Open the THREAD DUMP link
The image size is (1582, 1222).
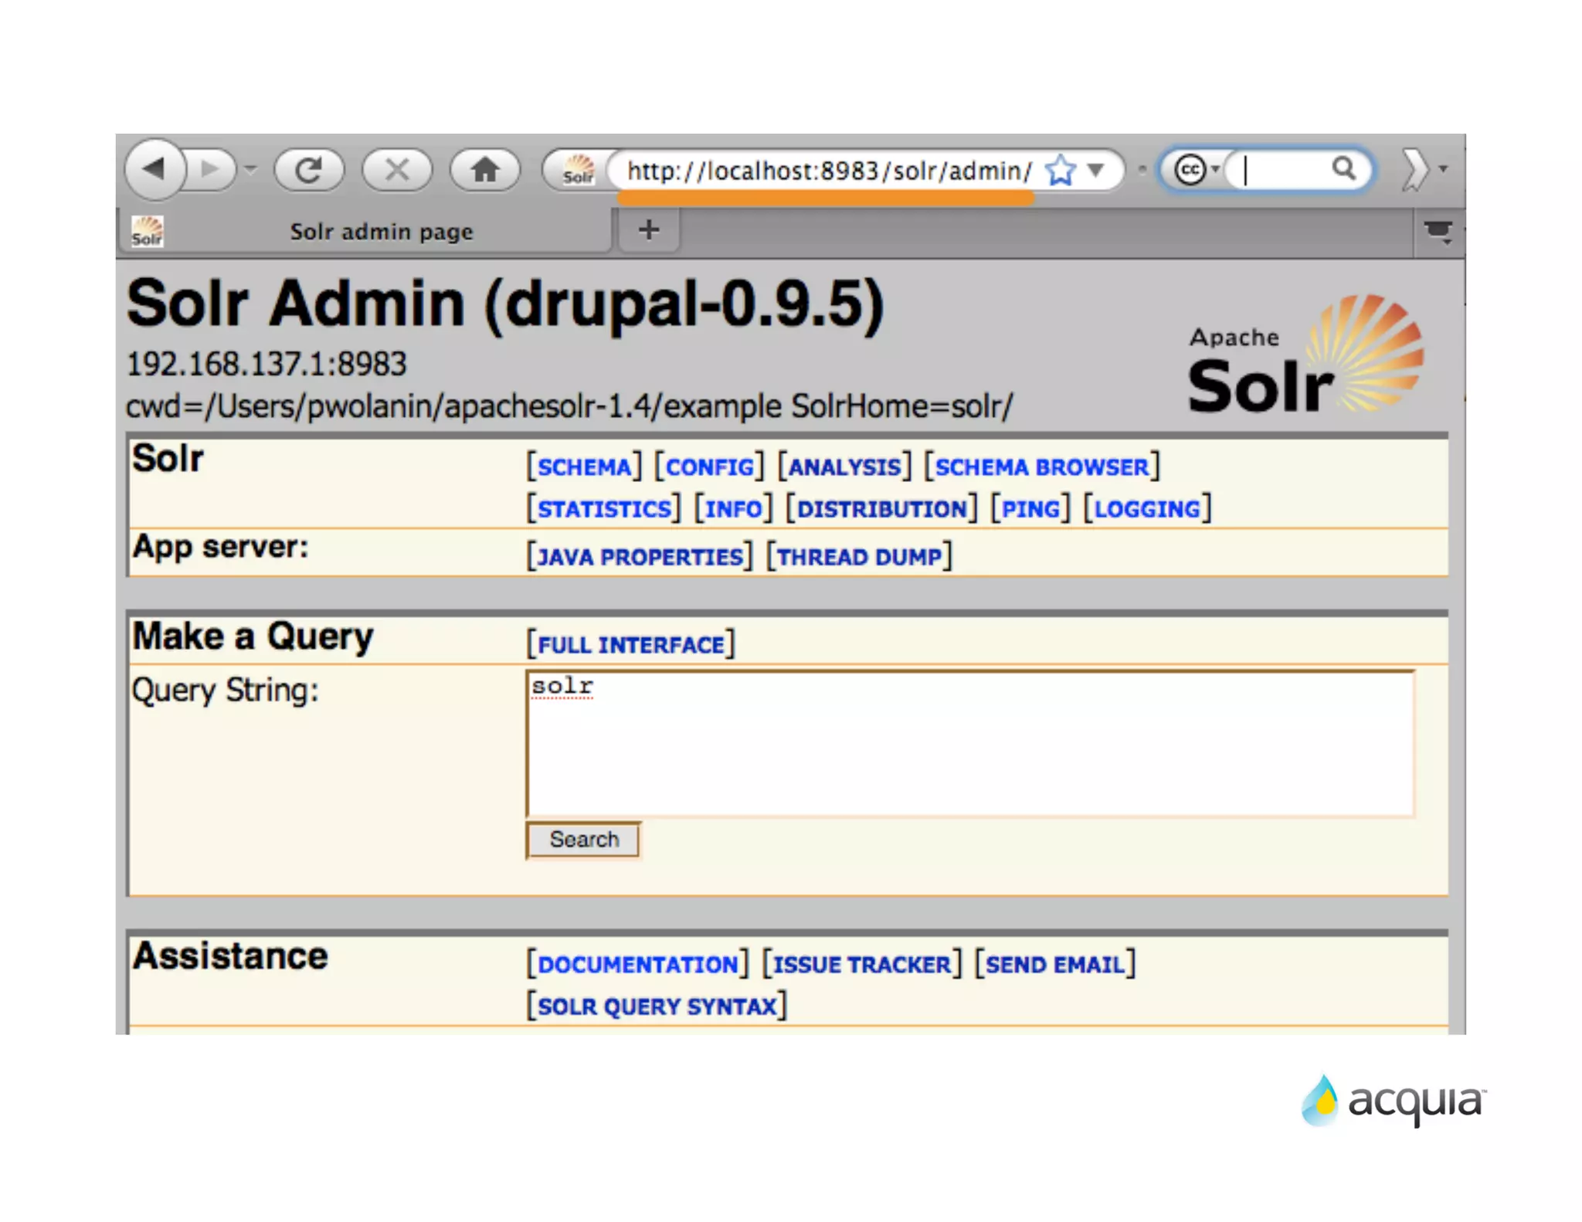click(859, 557)
